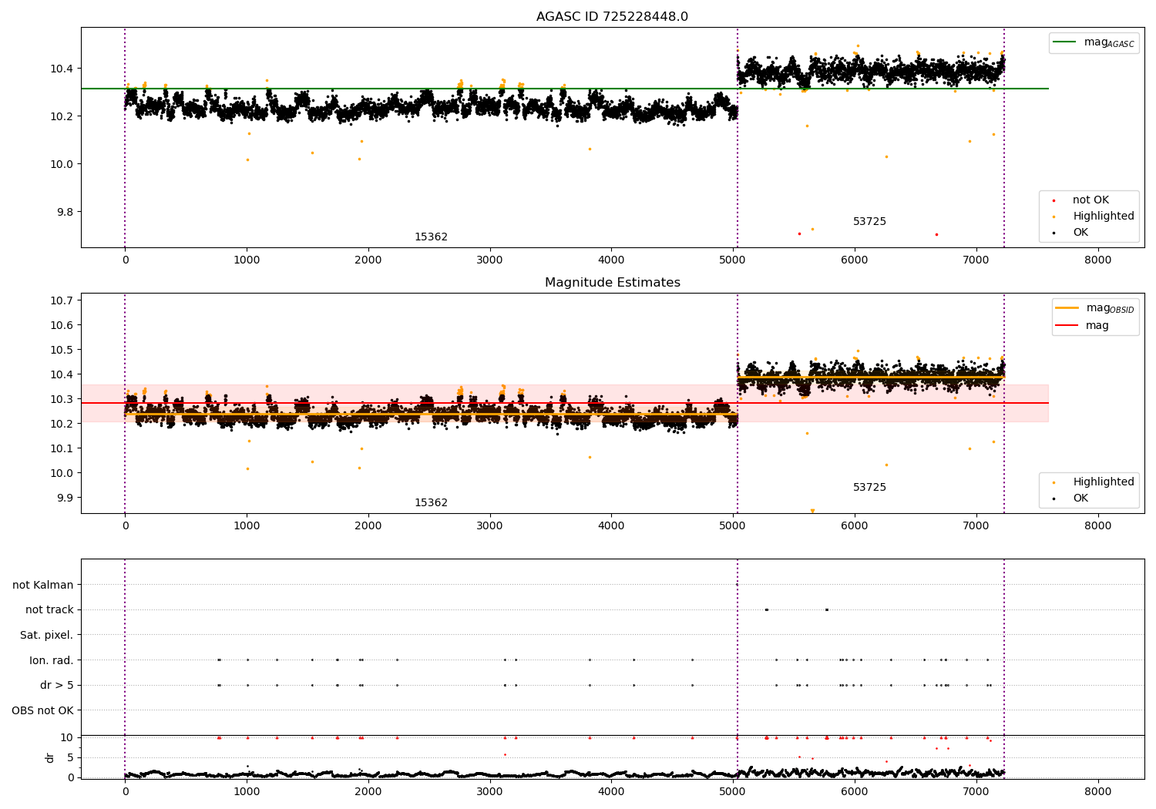Click the '7000' x-axis tick of Magnitude Estimates plot
Screen dimensions: 1156x809
click(976, 526)
